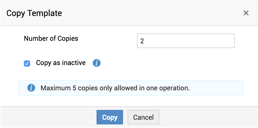
Task: Click the info icon beside Copy as inactive
Action: pos(97,63)
